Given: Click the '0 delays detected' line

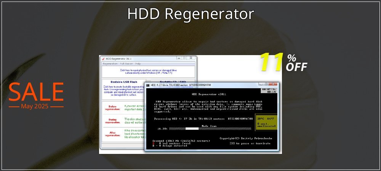Looking at the screenshot, I should point(170,146).
